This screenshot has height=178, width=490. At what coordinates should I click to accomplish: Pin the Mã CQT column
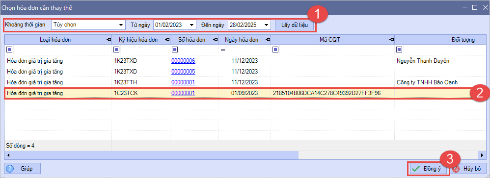click(x=391, y=40)
